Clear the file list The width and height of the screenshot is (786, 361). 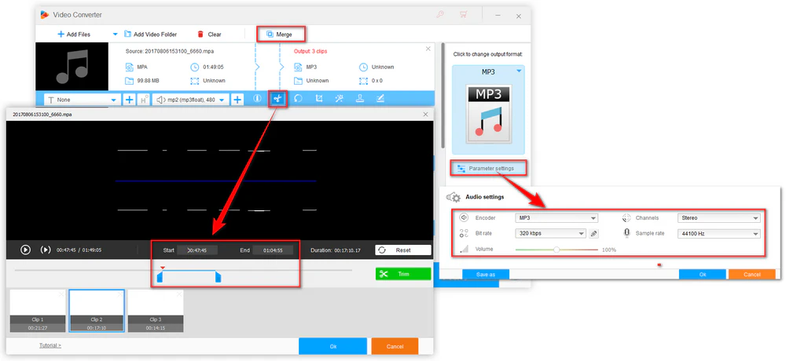209,35
